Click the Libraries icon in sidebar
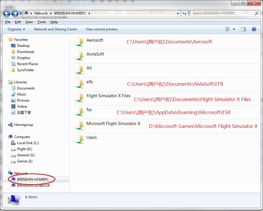The image size is (263, 211). click(10, 82)
